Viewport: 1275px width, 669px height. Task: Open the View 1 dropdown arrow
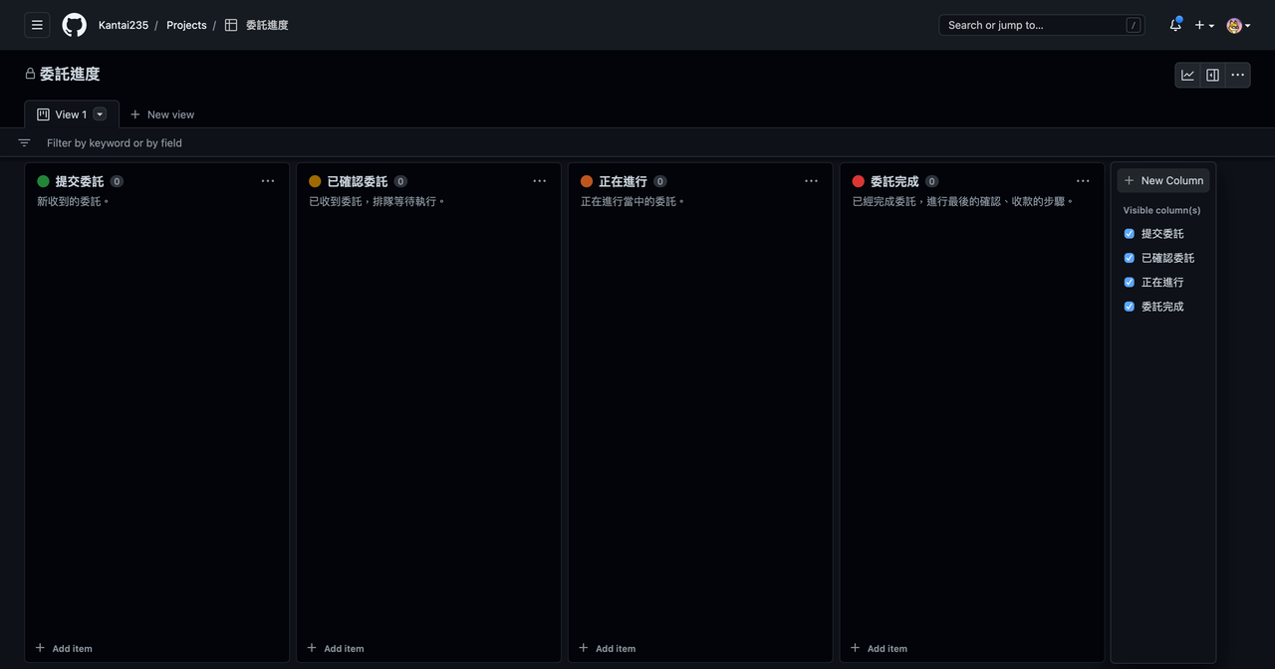click(x=99, y=113)
